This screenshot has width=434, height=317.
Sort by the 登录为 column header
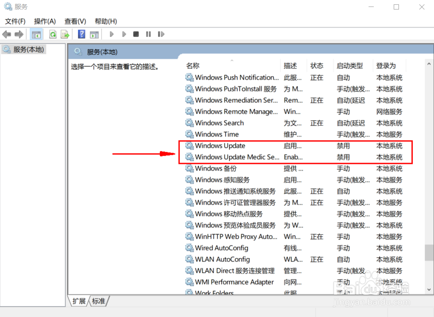click(386, 66)
